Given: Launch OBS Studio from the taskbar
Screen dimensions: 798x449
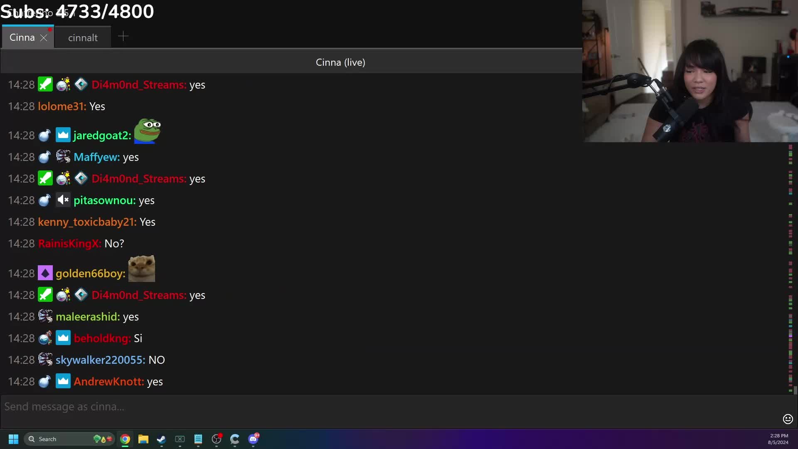Looking at the screenshot, I should click(x=217, y=439).
